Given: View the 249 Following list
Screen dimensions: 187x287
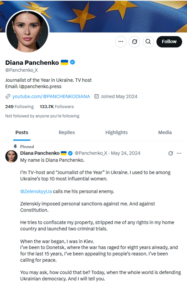Looking at the screenshot, I should point(19,107).
